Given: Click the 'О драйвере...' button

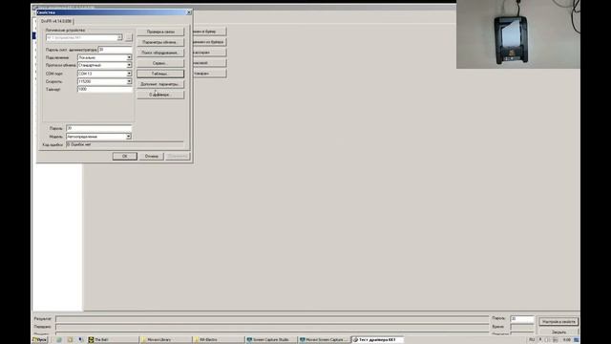Looking at the screenshot, I should click(160, 95).
